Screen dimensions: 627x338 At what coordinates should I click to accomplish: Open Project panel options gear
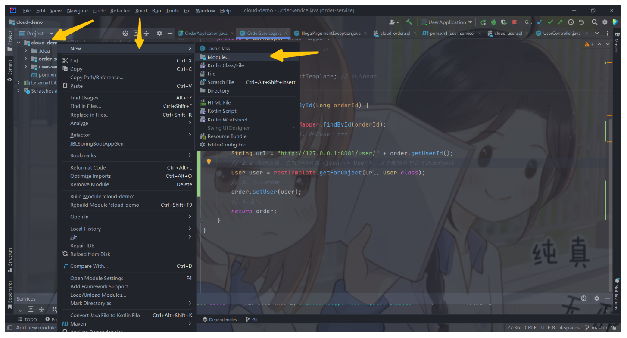[x=159, y=33]
